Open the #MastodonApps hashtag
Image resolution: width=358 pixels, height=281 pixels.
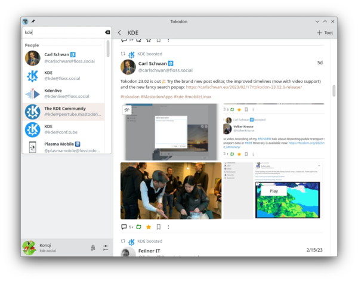click(156, 96)
